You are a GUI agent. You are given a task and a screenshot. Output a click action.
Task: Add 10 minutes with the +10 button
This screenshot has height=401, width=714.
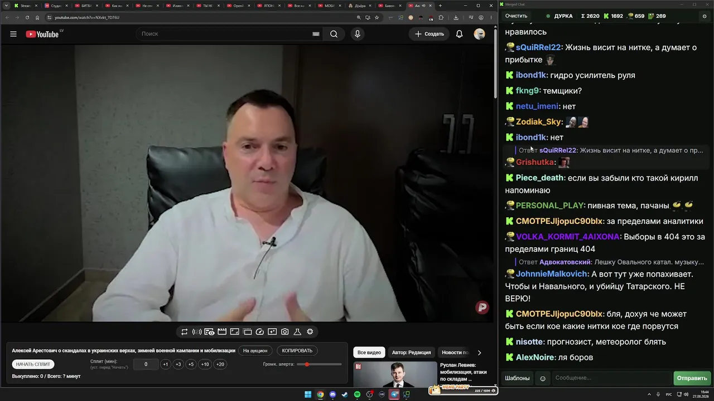coord(205,364)
